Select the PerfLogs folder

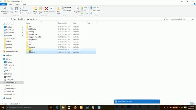click(31, 32)
